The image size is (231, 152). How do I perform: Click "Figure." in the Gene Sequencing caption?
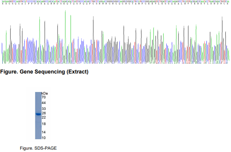[x=9, y=72]
